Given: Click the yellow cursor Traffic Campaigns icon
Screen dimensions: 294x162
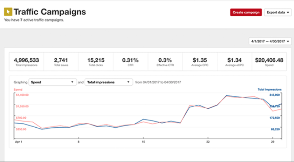Looking at the screenshot, I should tap(8, 12).
